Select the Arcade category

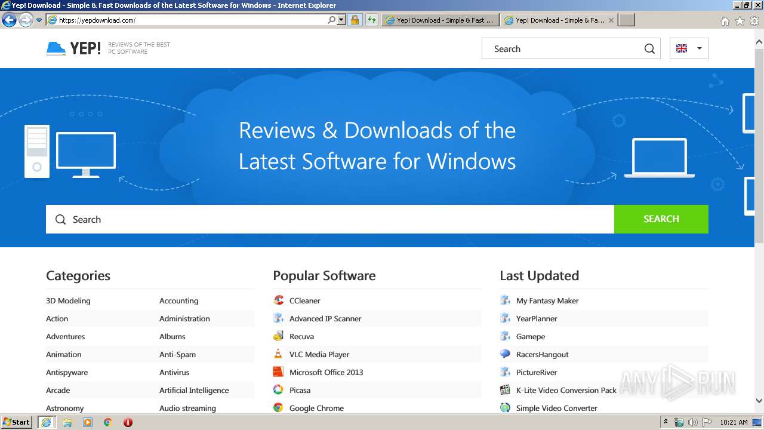[58, 391]
